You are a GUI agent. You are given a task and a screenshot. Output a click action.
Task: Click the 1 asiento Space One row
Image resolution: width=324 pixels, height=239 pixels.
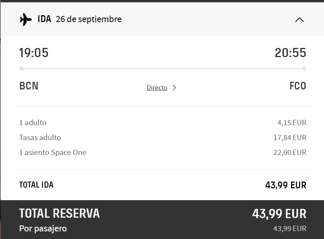[x=163, y=152]
